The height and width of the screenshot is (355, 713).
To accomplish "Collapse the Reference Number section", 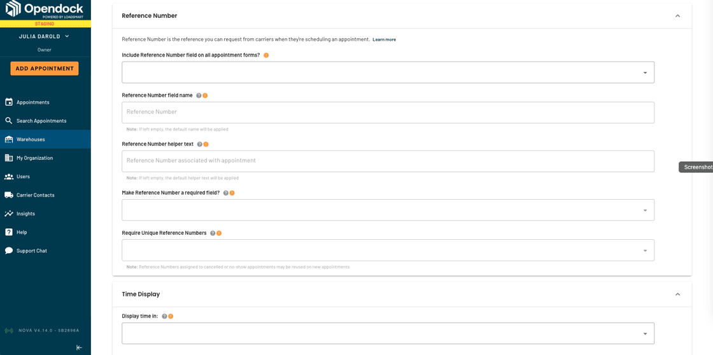I will pyautogui.click(x=677, y=16).
